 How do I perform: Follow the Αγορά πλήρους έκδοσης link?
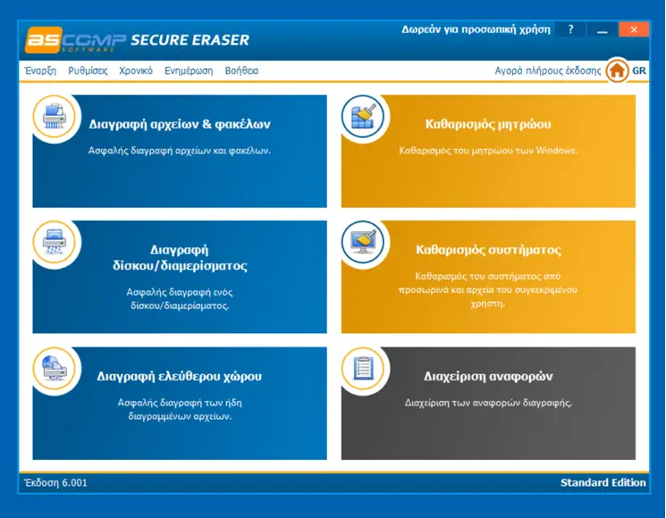(548, 71)
